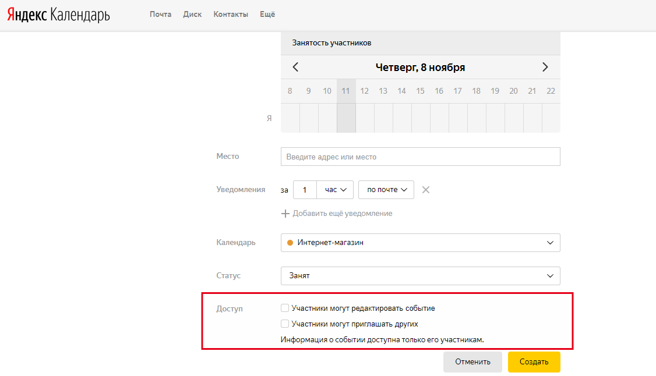Screen dimensions: 656x376
Task: Expand the Статус 'Занят' dropdown
Action: [x=420, y=276]
